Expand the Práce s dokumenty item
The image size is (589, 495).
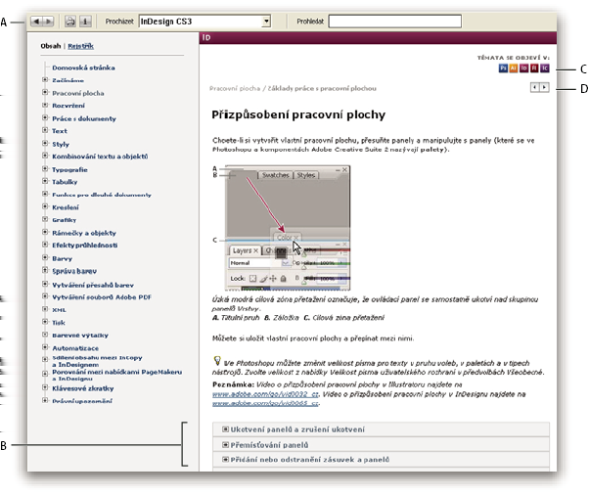pos(45,118)
